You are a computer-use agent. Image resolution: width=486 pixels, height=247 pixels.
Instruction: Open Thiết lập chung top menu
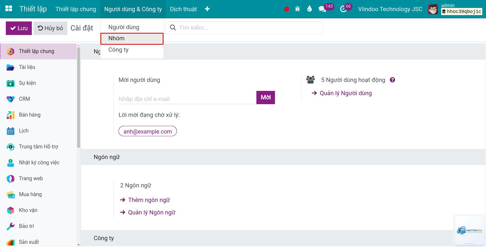tap(76, 9)
